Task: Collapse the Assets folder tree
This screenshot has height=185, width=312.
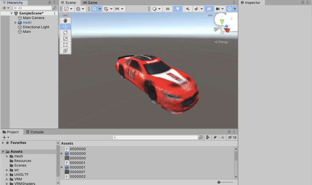Action: coord(3,152)
